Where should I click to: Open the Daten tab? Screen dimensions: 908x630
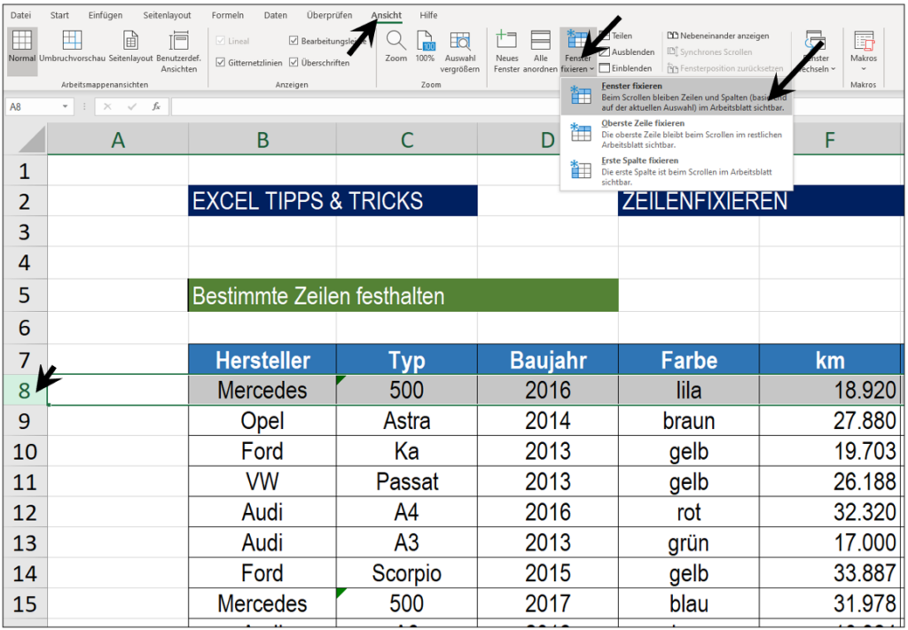point(276,16)
